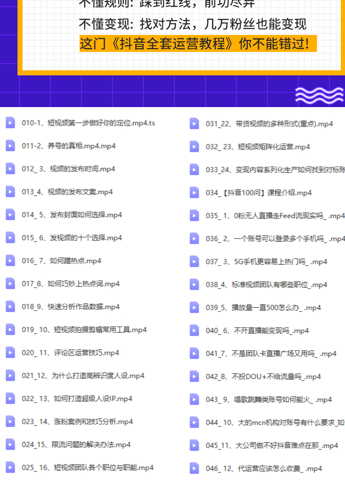345x483 pixels.
Task: Click video icon beside 018_9 快速分析作品数据
Action: pos(10,307)
